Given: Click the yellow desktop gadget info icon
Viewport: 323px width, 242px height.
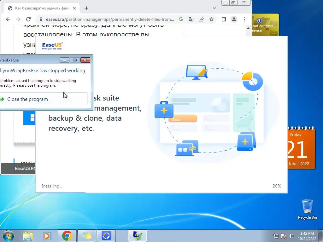Looking at the screenshot, I should pyautogui.click(x=260, y=20).
